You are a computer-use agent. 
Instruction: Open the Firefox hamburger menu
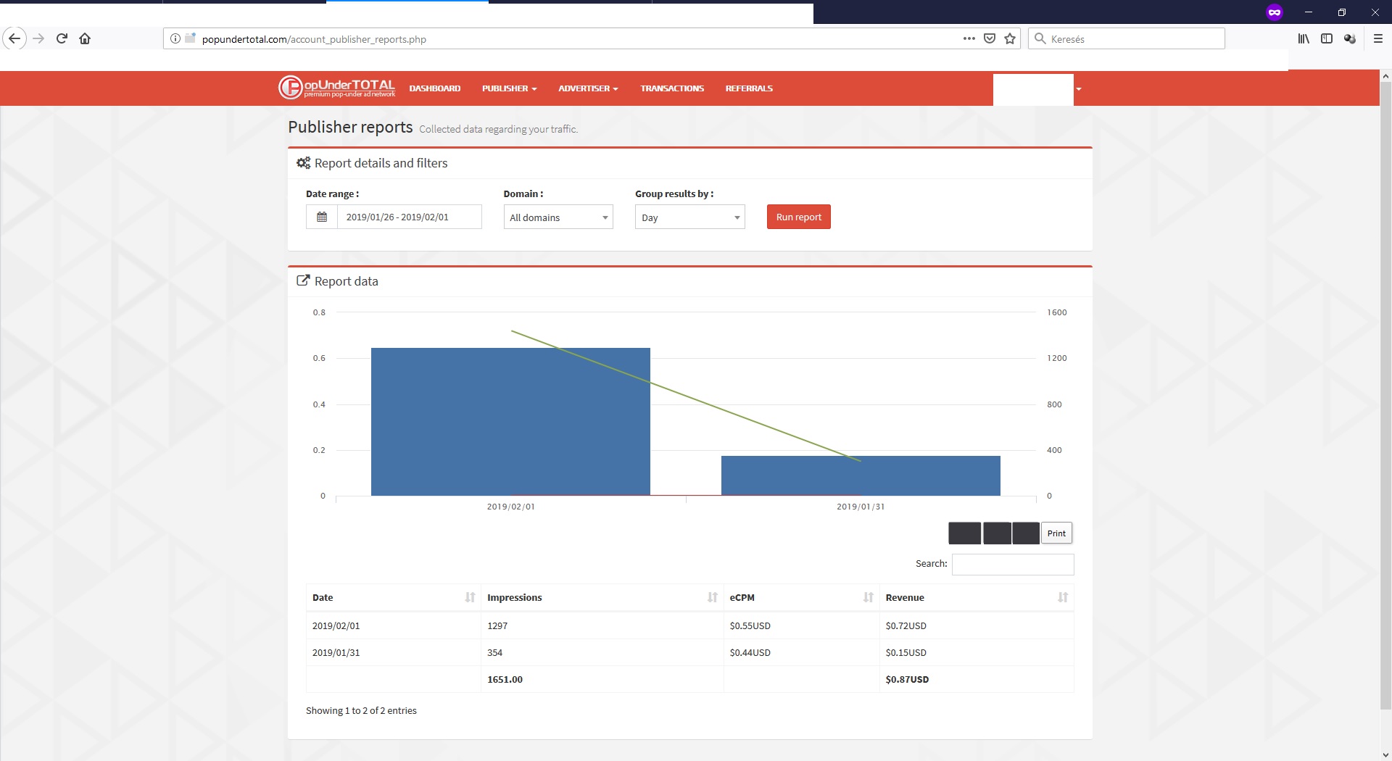click(x=1378, y=39)
